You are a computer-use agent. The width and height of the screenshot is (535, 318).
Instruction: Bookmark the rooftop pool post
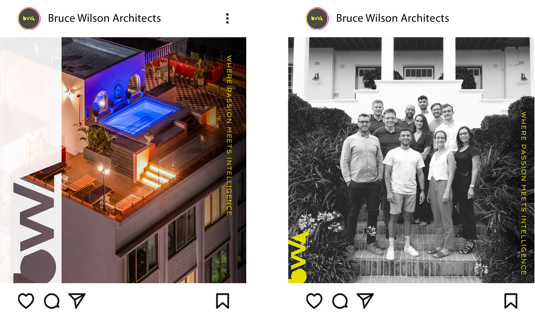(222, 301)
